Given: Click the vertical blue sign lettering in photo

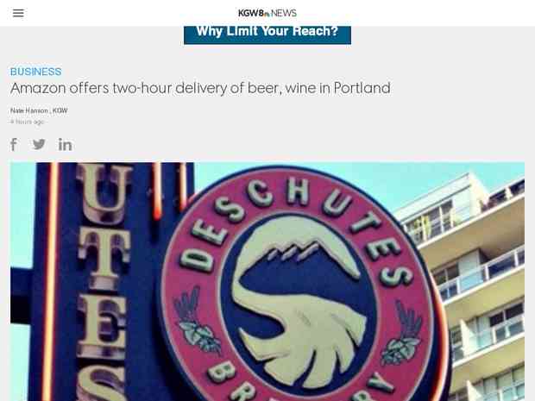Looking at the screenshot, I should [104, 281].
